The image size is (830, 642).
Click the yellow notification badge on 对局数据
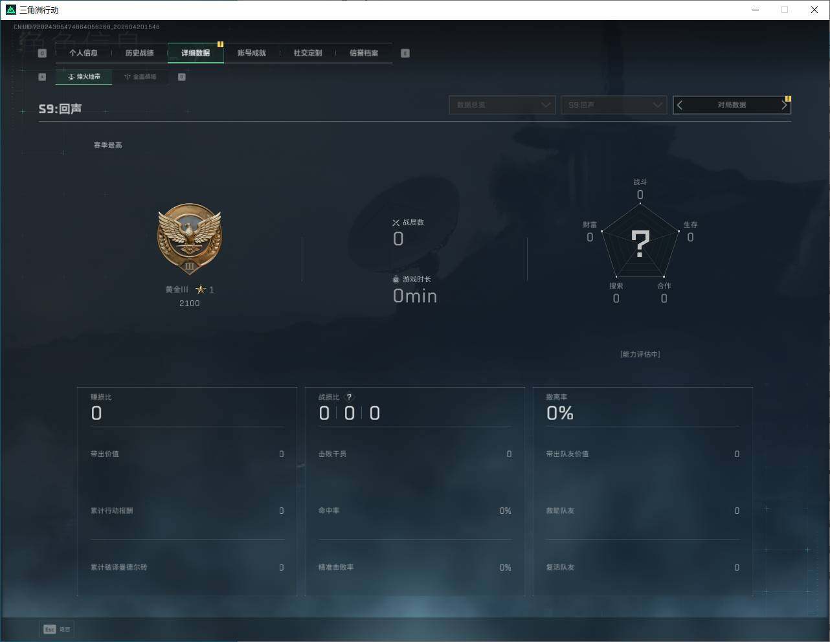(788, 99)
